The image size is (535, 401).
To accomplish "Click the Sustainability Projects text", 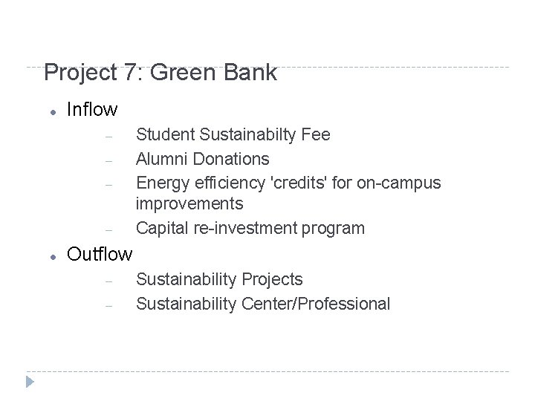I will click(219, 279).
